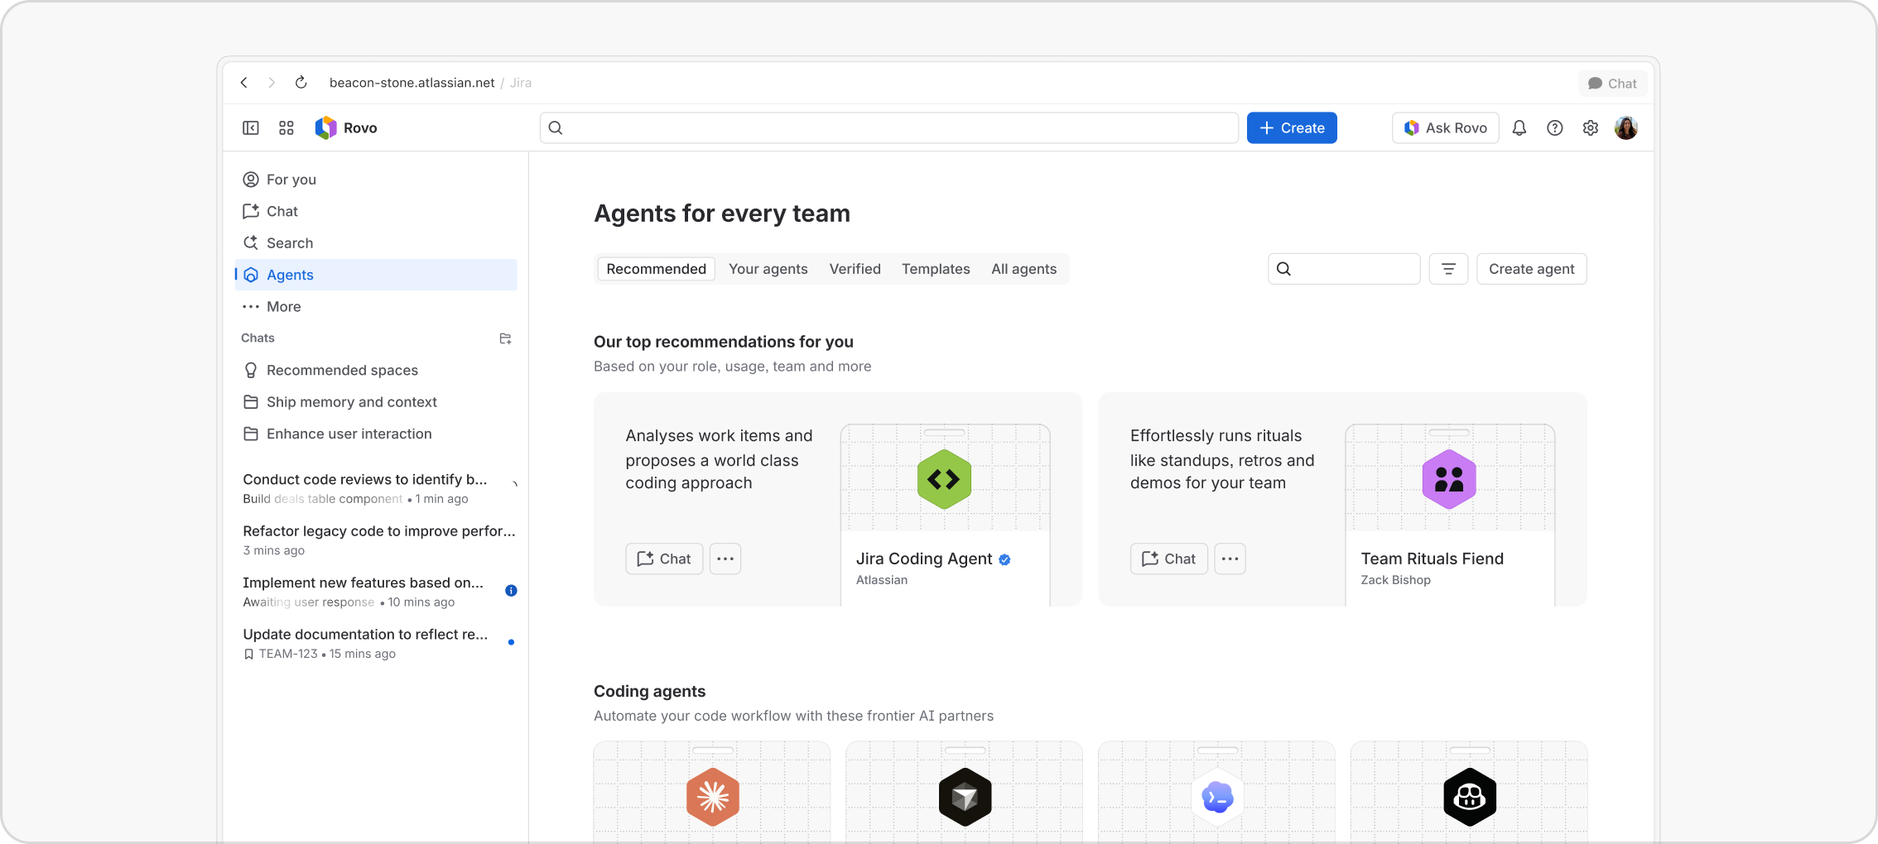Screen dimensions: 1878x844
Task: Collapse the sidebar with the panel icon
Action: pyautogui.click(x=251, y=127)
